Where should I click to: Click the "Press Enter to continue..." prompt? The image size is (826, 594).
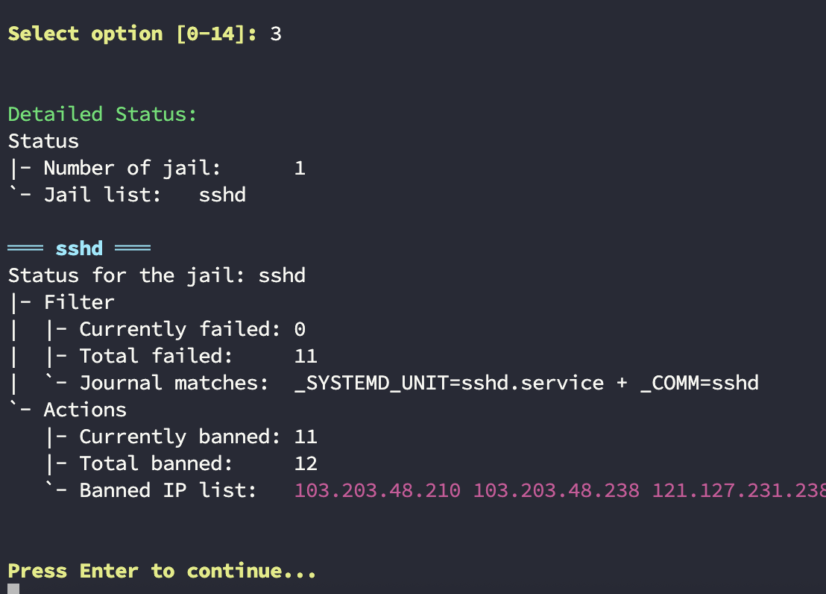point(162,571)
